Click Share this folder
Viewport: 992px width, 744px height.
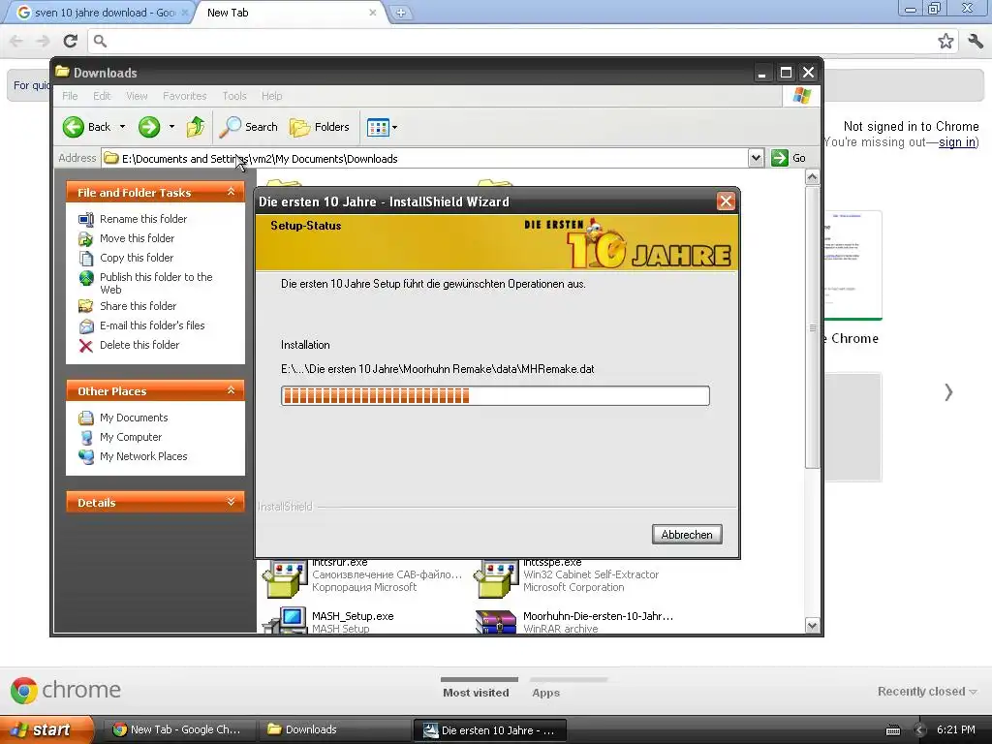138,306
